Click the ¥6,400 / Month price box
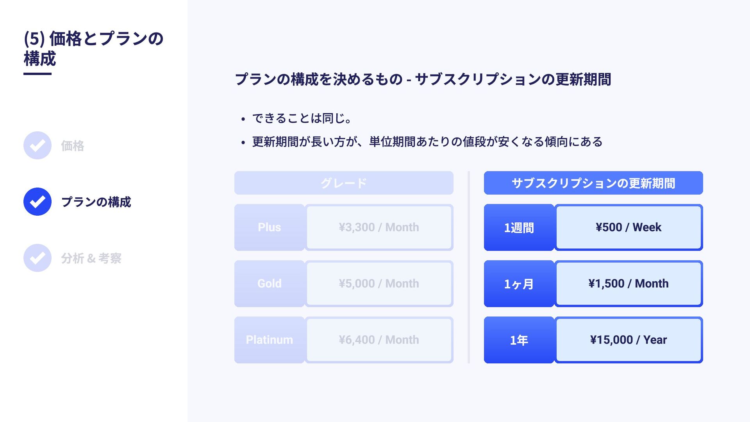 [x=379, y=340]
